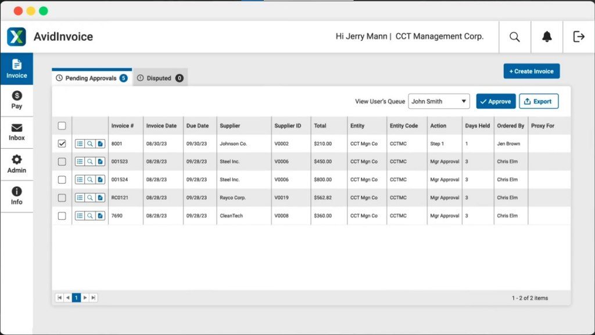Select the magnifier preview icon for invoice 001523
Viewport: 595px width, 335px height.
[89, 161]
